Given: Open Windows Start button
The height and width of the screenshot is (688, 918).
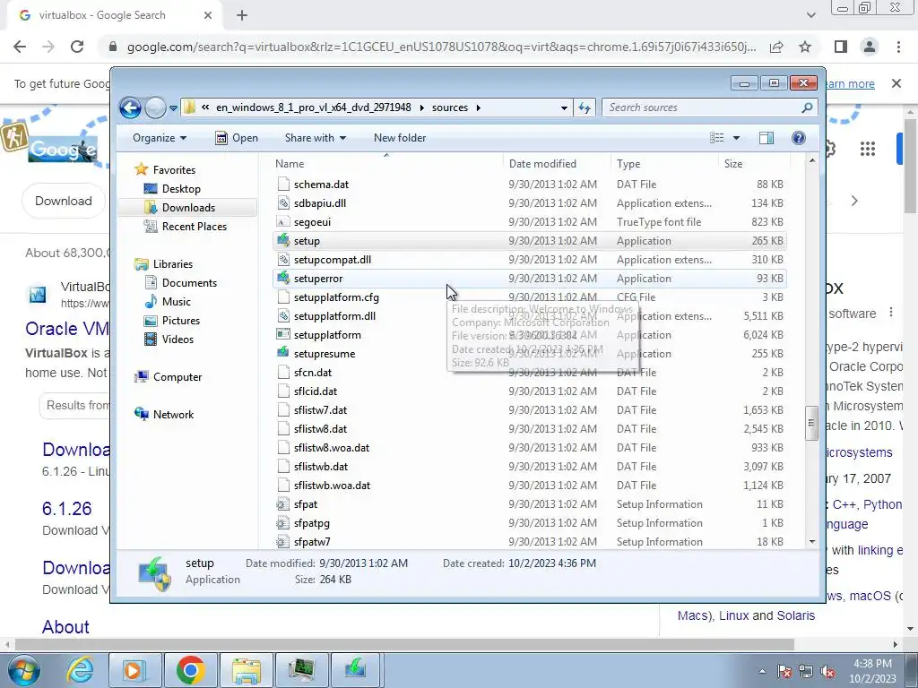Looking at the screenshot, I should click(x=22, y=670).
